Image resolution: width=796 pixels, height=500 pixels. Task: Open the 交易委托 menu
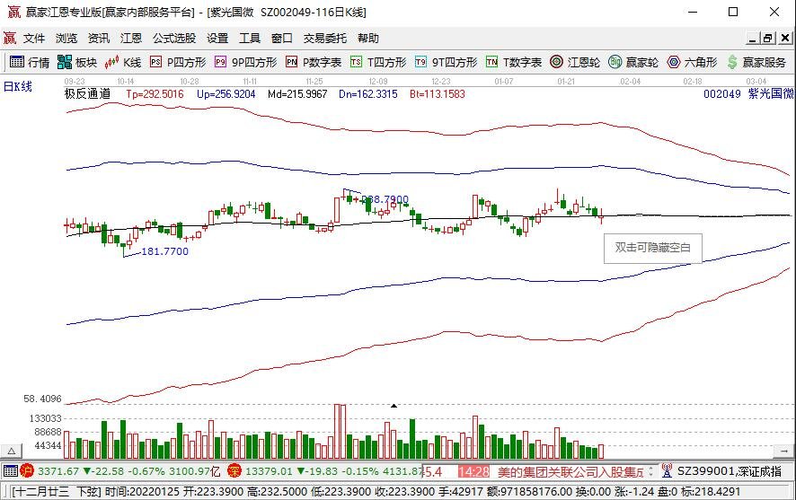pos(325,38)
